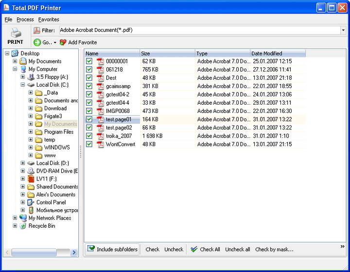Click the 3.5 Floppy drive icon
This screenshot has height=272, width=350.
pos(31,77)
